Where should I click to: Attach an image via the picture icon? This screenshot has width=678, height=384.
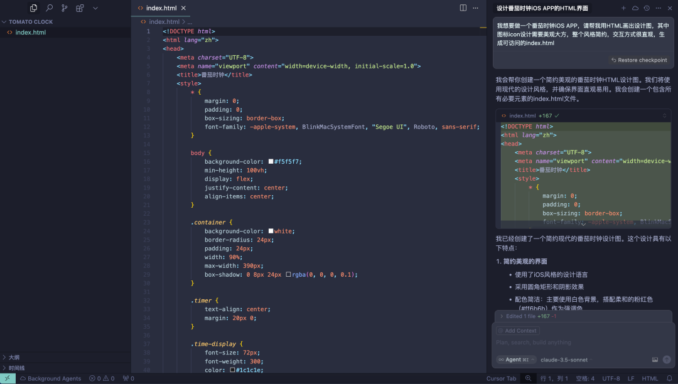point(655,360)
